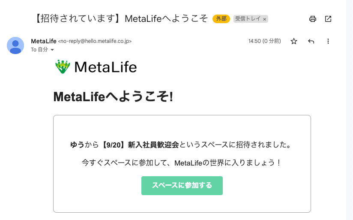Click the no-reply@hello.metalife.co.jp address
Viewport: 353px width, 220px height.
95,41
